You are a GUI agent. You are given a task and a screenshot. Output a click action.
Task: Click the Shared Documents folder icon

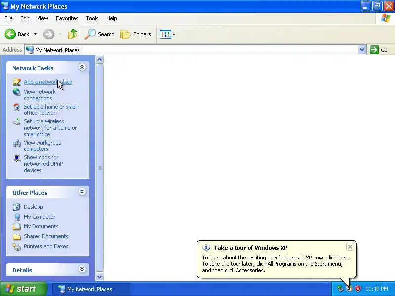[17, 237]
